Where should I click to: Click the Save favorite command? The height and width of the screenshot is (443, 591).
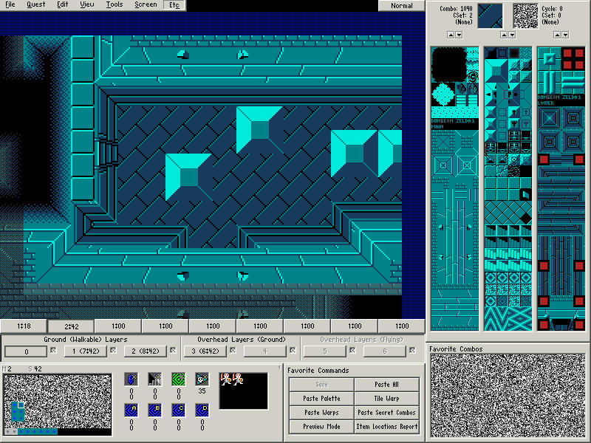point(321,385)
